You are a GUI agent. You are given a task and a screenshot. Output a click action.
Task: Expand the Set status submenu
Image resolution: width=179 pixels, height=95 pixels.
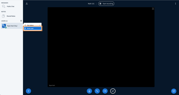pyautogui.click(x=33, y=25)
